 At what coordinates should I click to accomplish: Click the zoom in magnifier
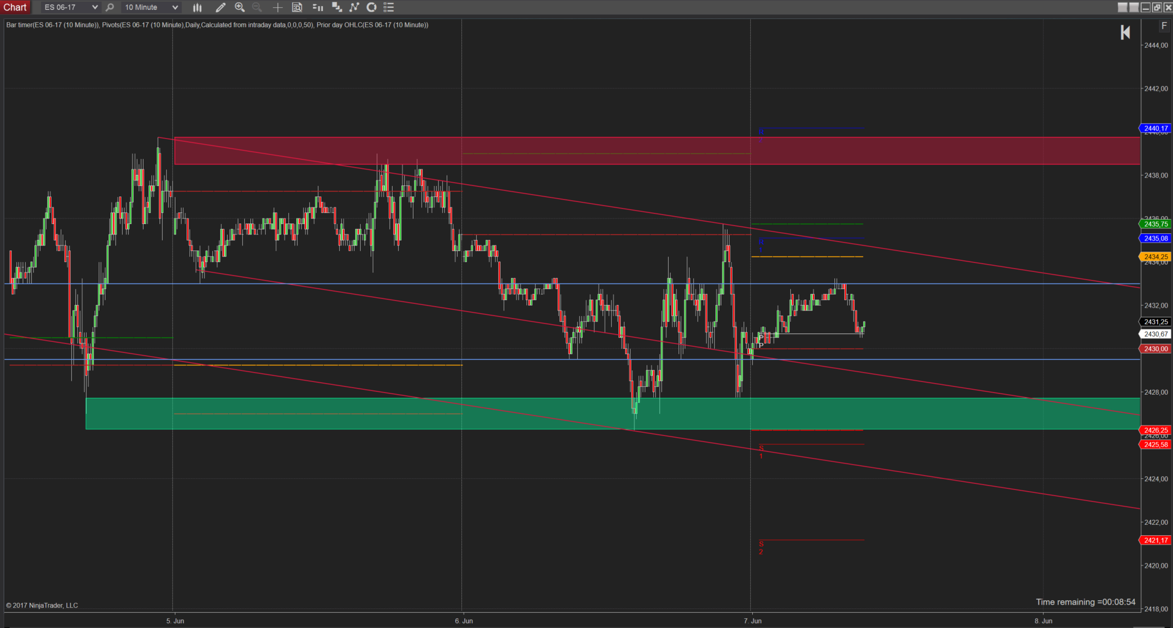(240, 7)
